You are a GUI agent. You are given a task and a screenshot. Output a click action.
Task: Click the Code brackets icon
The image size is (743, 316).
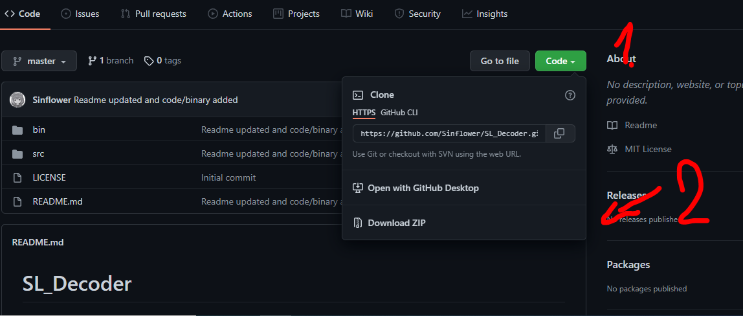10,14
